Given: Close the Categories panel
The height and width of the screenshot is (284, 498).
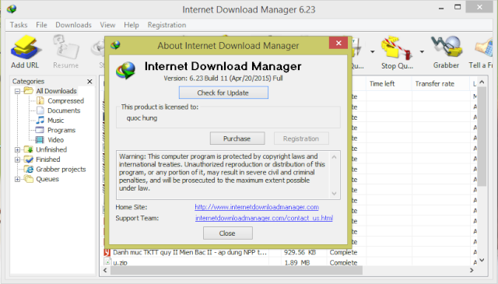Looking at the screenshot, I should pyautogui.click(x=89, y=82).
